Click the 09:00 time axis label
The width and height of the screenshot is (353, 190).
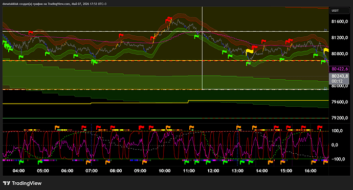(140, 171)
